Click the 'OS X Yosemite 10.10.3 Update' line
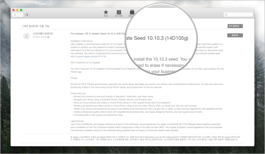 [x=85, y=63]
